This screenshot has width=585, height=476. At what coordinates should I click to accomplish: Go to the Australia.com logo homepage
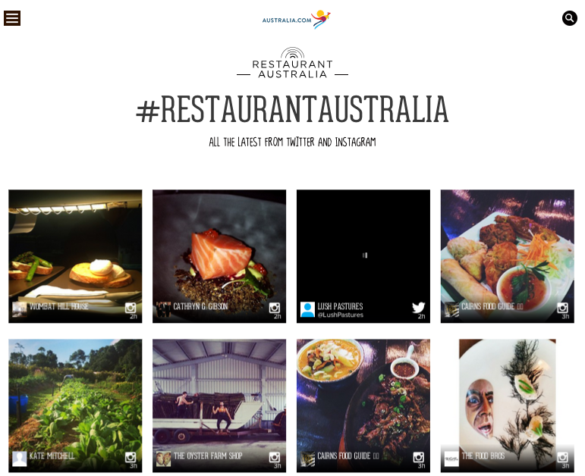(296, 20)
